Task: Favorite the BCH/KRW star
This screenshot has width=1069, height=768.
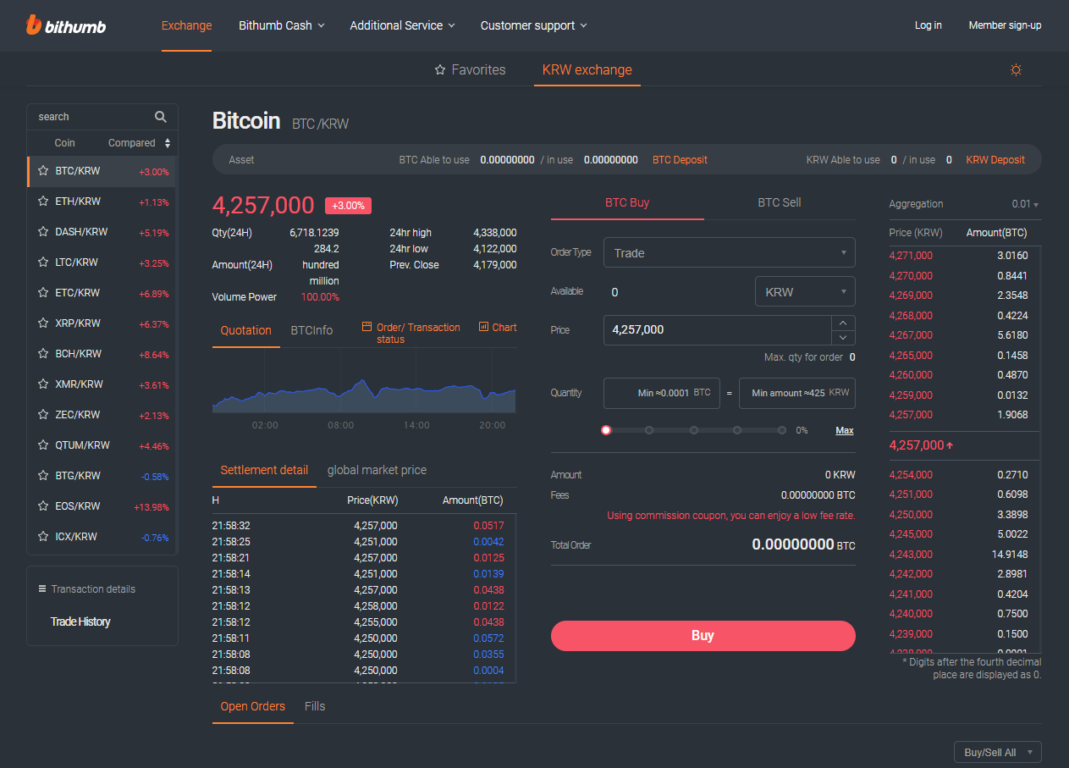Action: pyautogui.click(x=43, y=354)
